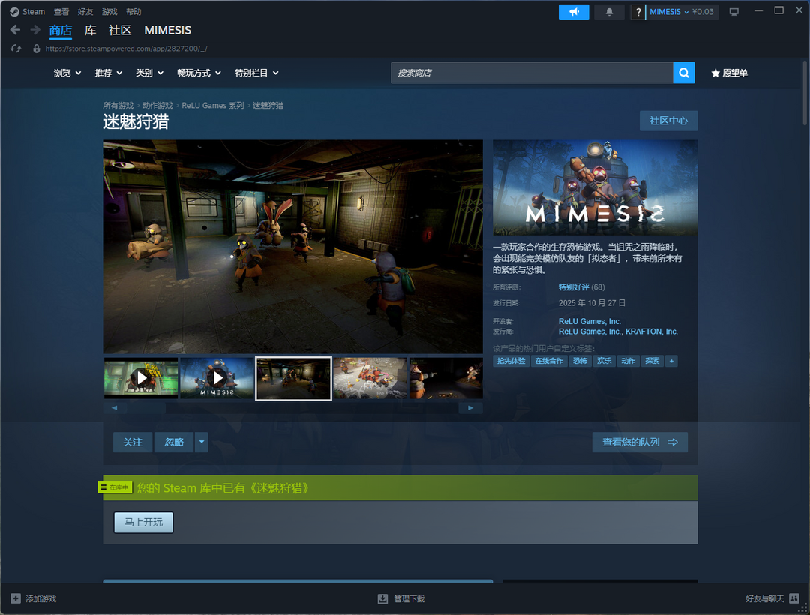Open the 好友 menu
The height and width of the screenshot is (615, 810).
85,12
